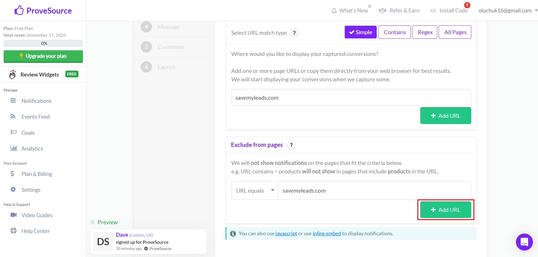538x257 pixels.
Task: Click the plan usage progress bar
Action: point(43,43)
